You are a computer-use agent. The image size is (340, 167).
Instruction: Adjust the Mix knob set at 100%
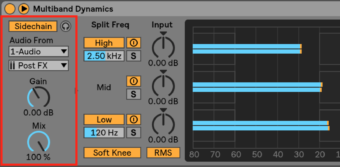(x=38, y=142)
